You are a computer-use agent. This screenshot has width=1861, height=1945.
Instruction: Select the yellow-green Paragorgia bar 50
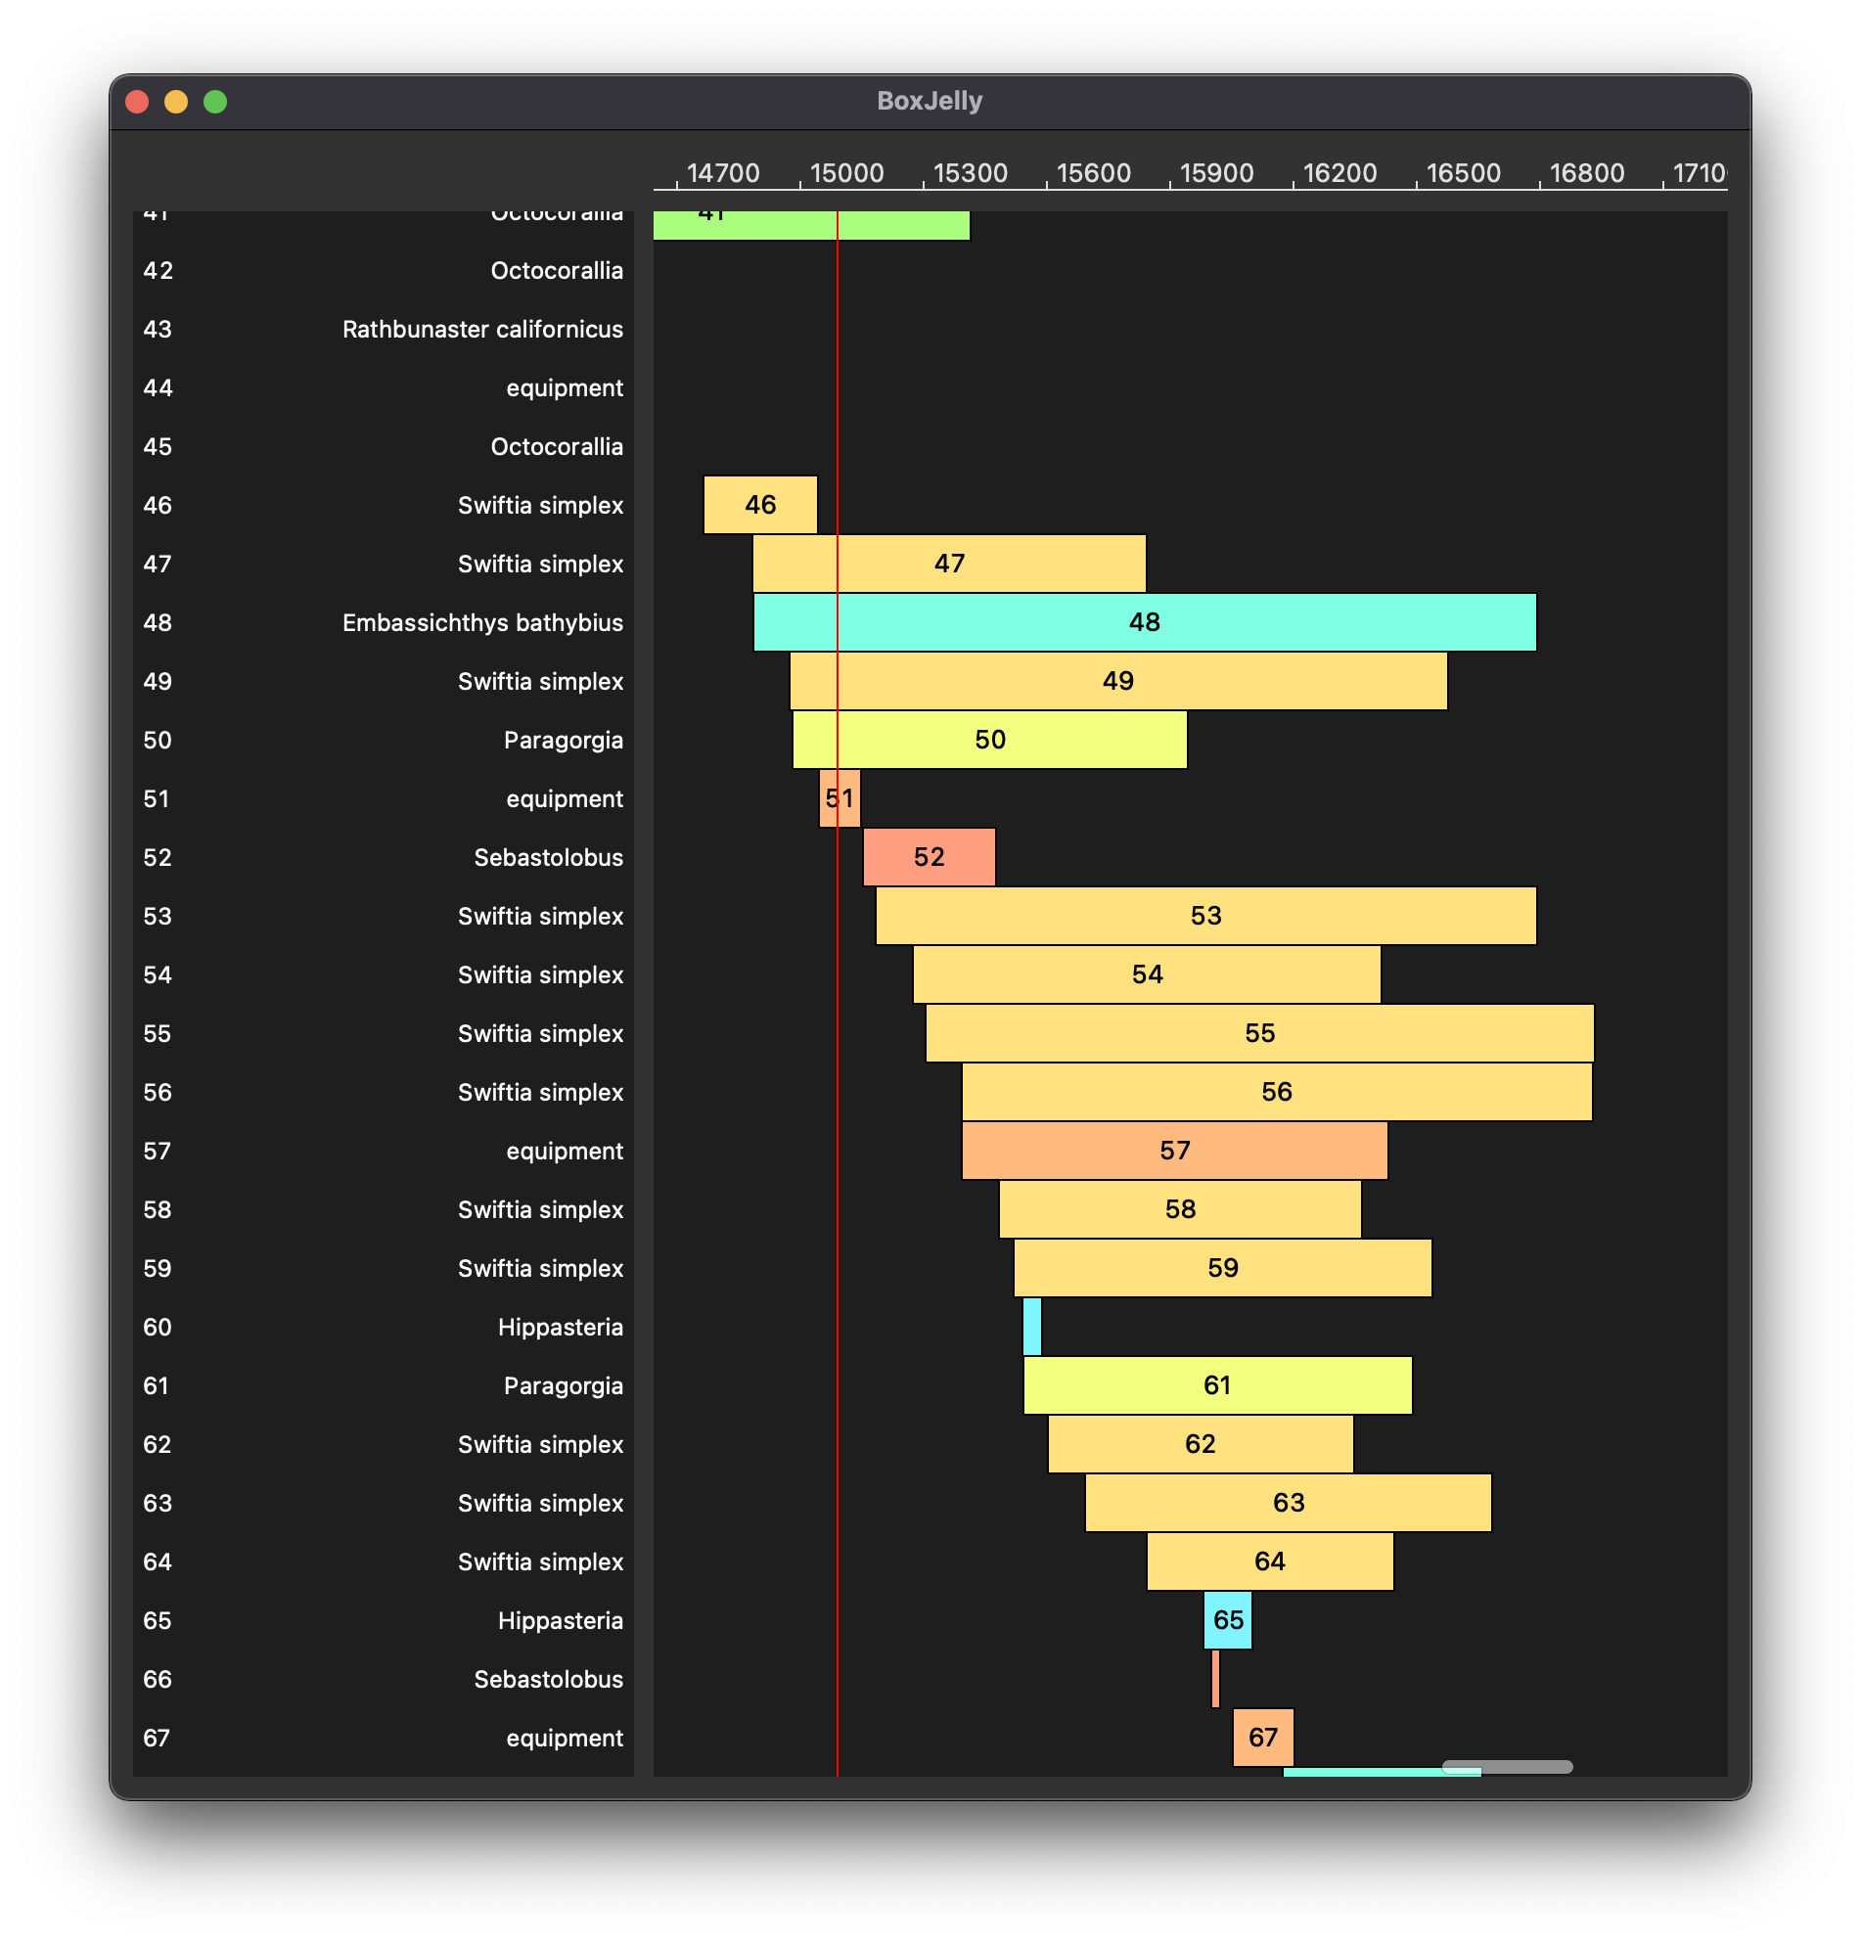[989, 740]
